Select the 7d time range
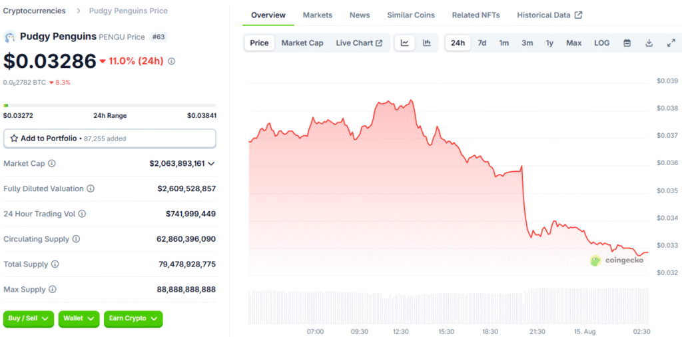The width and height of the screenshot is (682, 337). (x=482, y=43)
